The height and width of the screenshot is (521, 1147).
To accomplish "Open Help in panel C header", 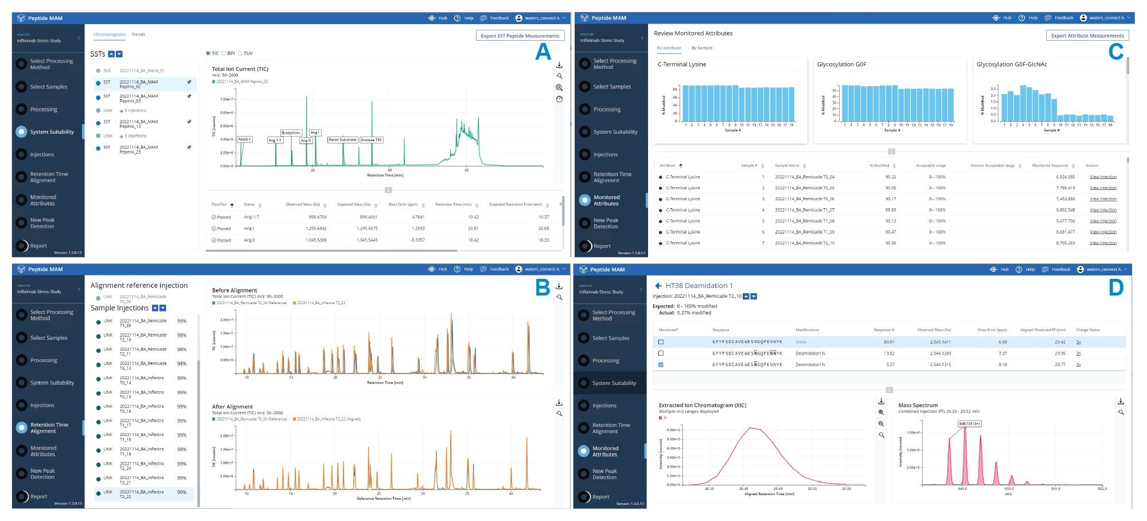I will click(x=1027, y=18).
